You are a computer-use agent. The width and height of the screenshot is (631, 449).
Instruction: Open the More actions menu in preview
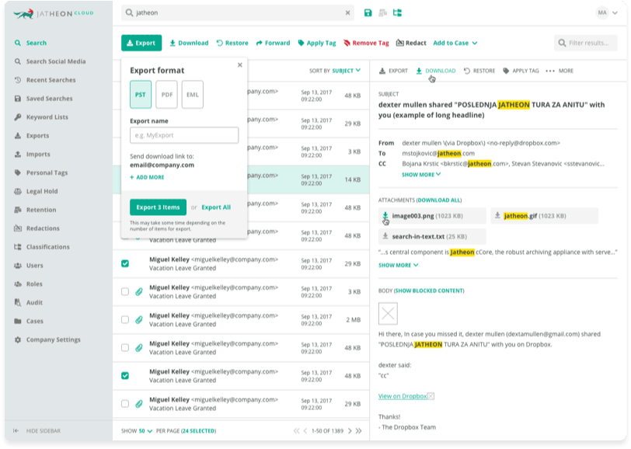(560, 71)
